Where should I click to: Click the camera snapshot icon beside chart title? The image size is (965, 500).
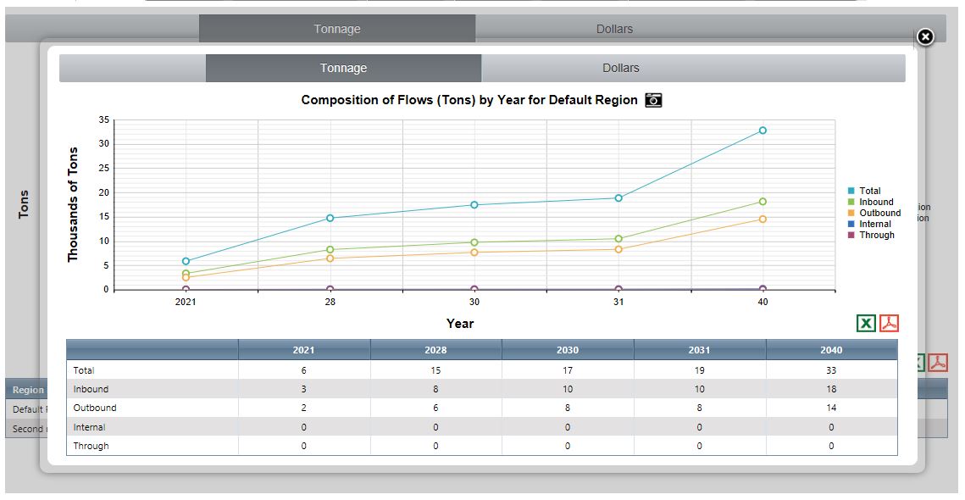point(652,100)
